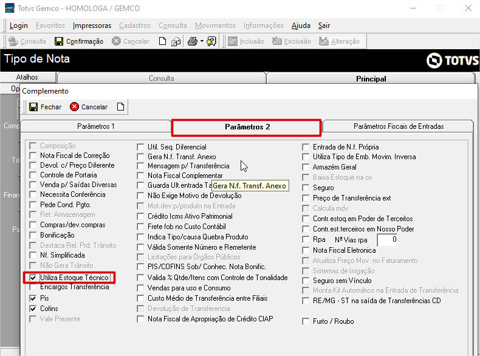
Task: Click the Sair menu item
Action: [324, 26]
